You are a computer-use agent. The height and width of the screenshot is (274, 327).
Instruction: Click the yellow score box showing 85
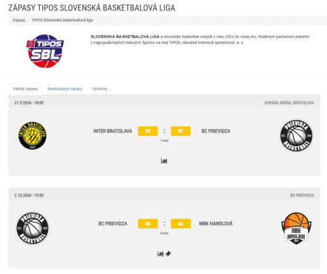click(181, 131)
